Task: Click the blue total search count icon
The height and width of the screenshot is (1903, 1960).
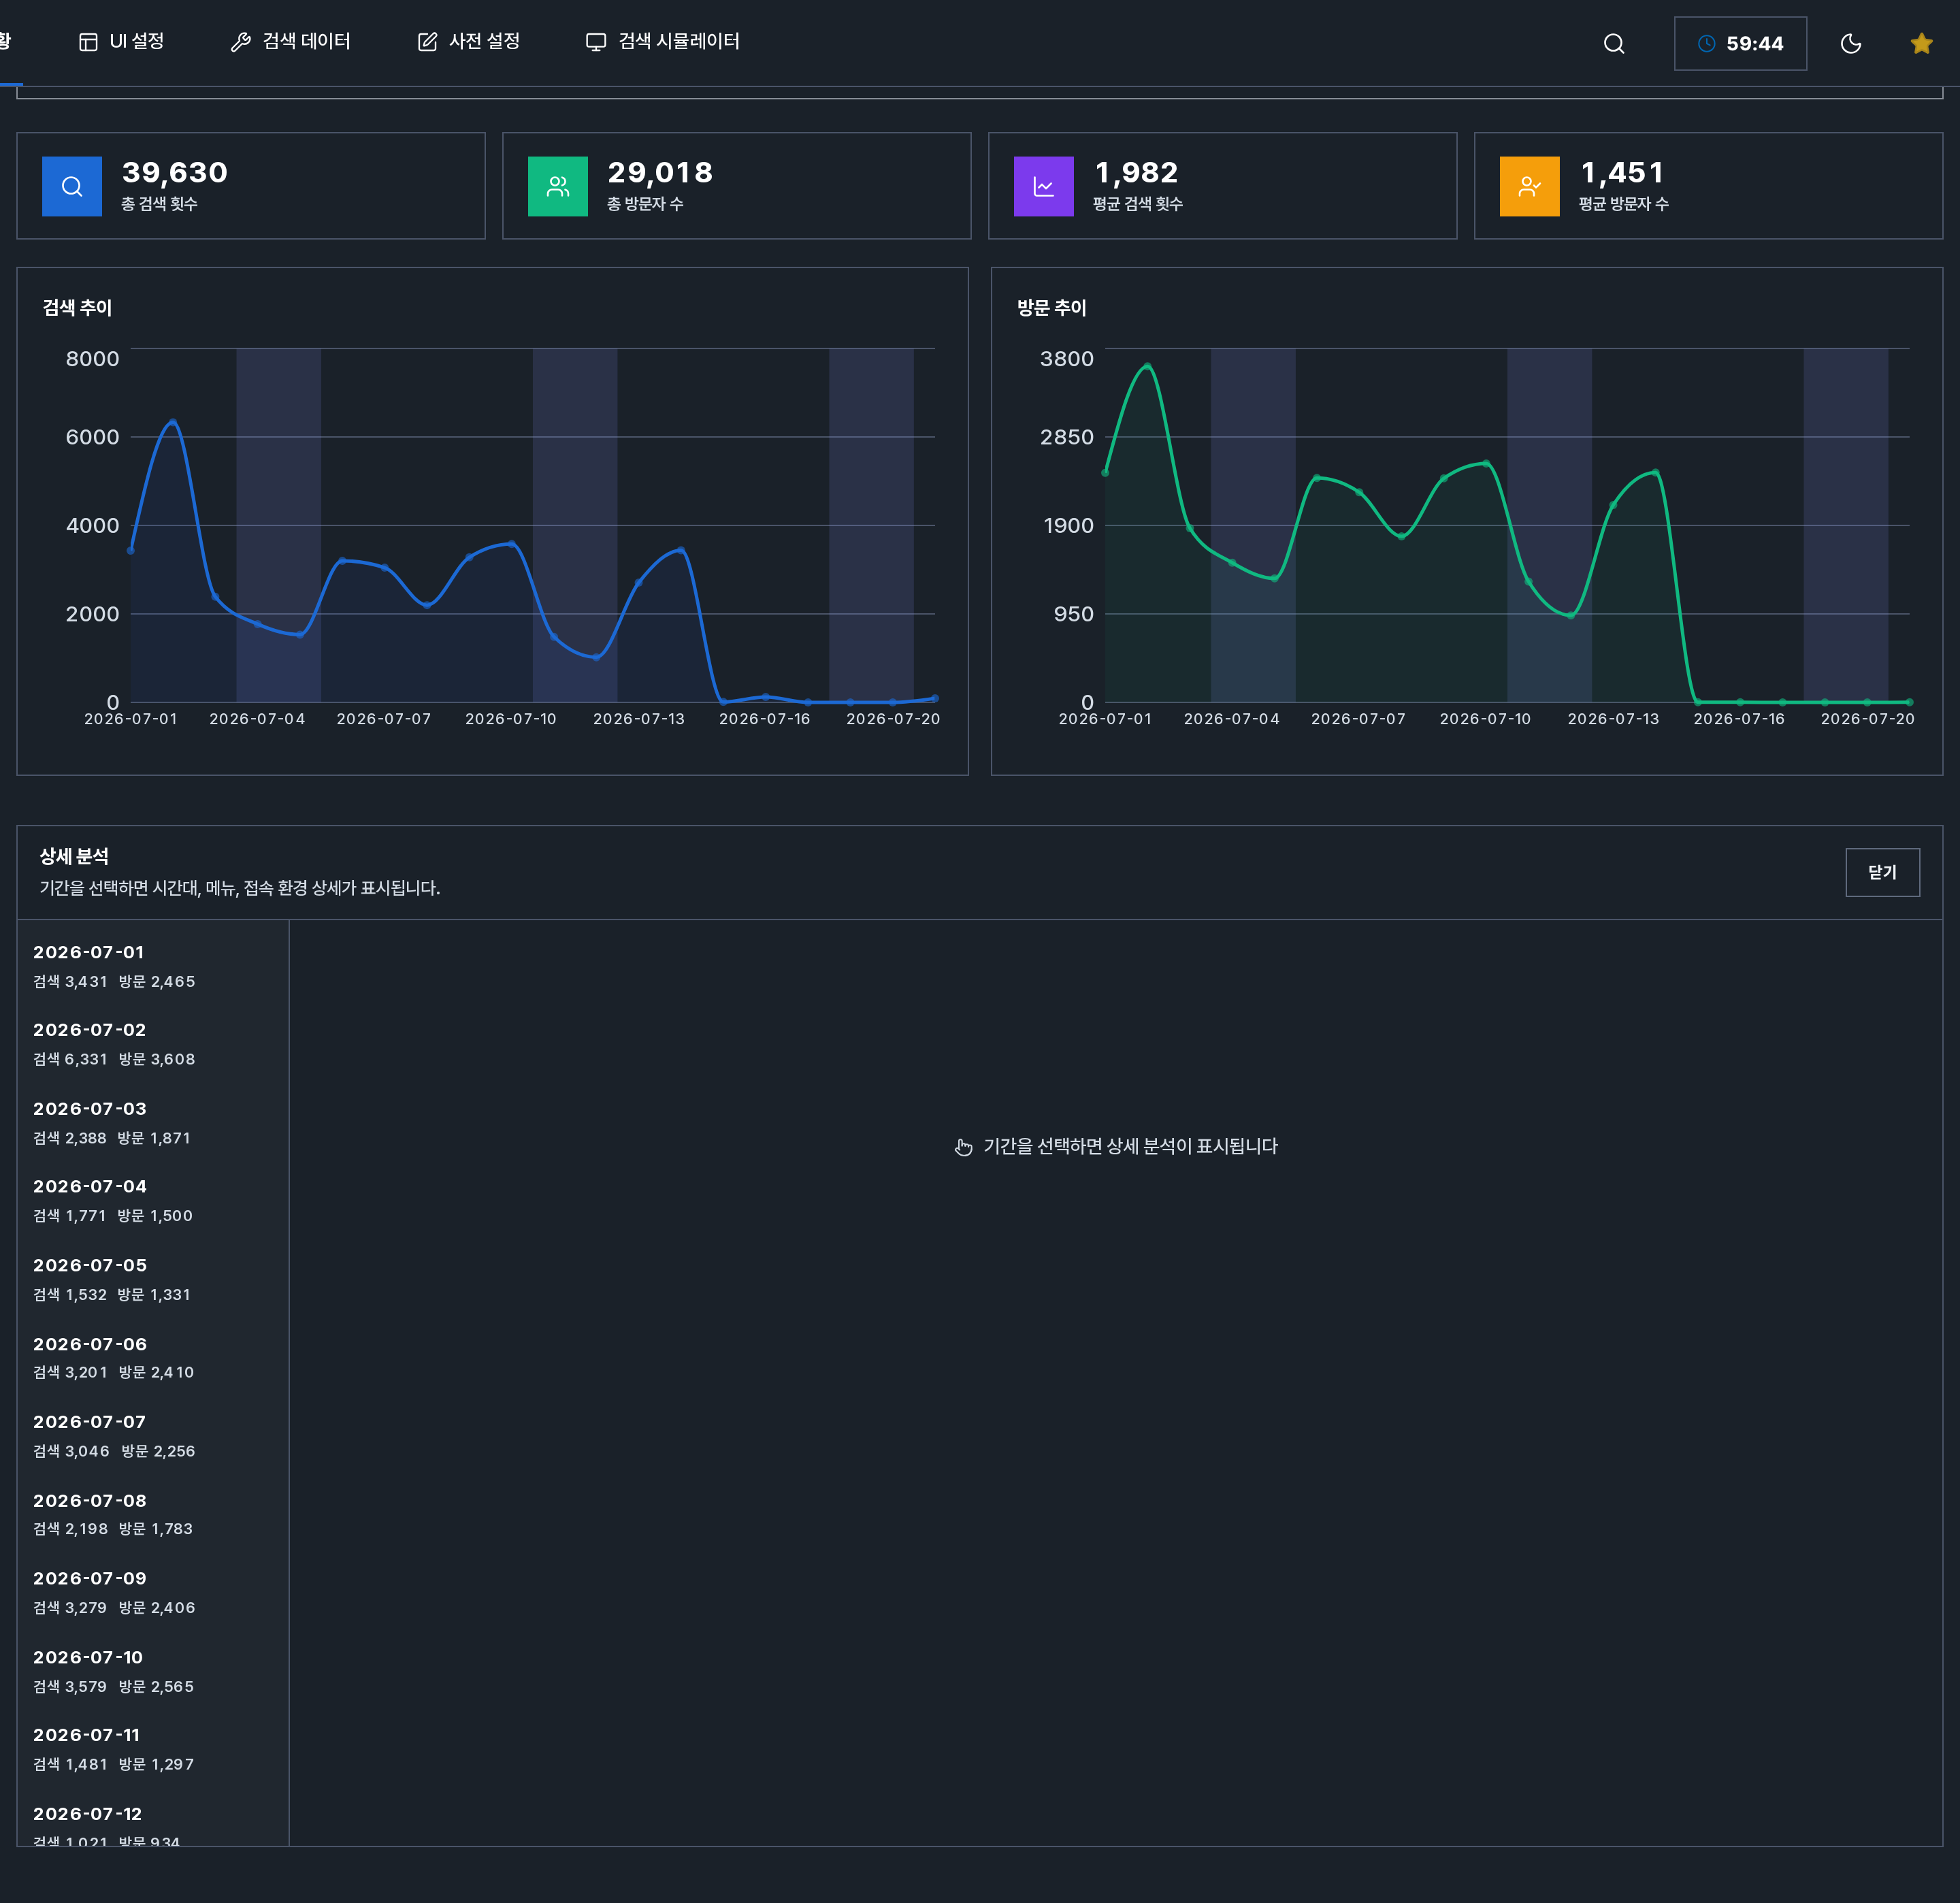Action: [x=72, y=186]
